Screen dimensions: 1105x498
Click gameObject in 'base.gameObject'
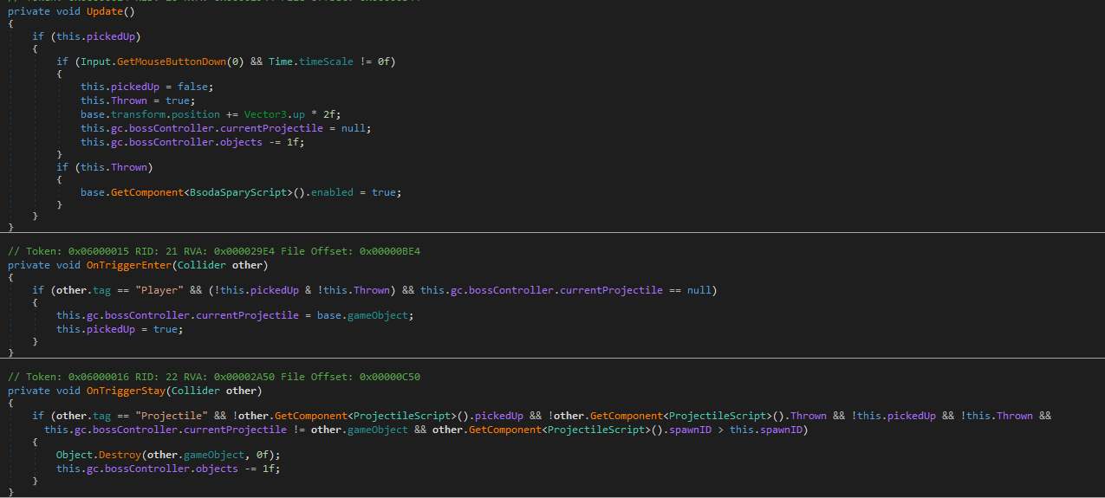pyautogui.click(x=379, y=315)
